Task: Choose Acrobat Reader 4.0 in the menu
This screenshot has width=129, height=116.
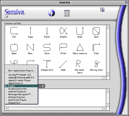Action: coord(21,75)
